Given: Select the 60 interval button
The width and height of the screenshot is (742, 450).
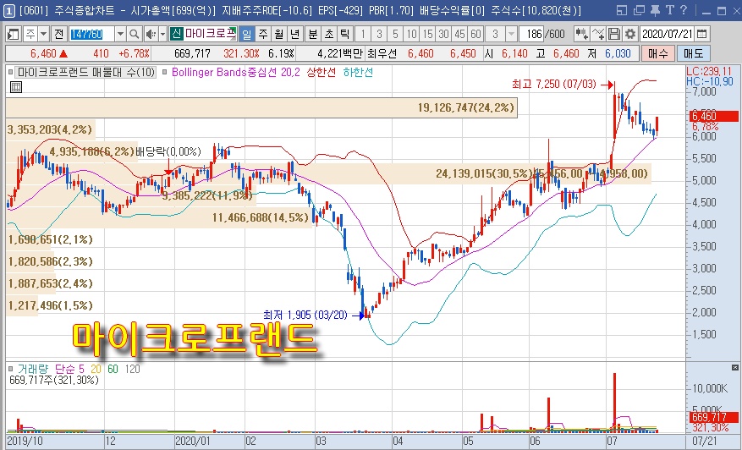Looking at the screenshot, I should pyautogui.click(x=476, y=34).
